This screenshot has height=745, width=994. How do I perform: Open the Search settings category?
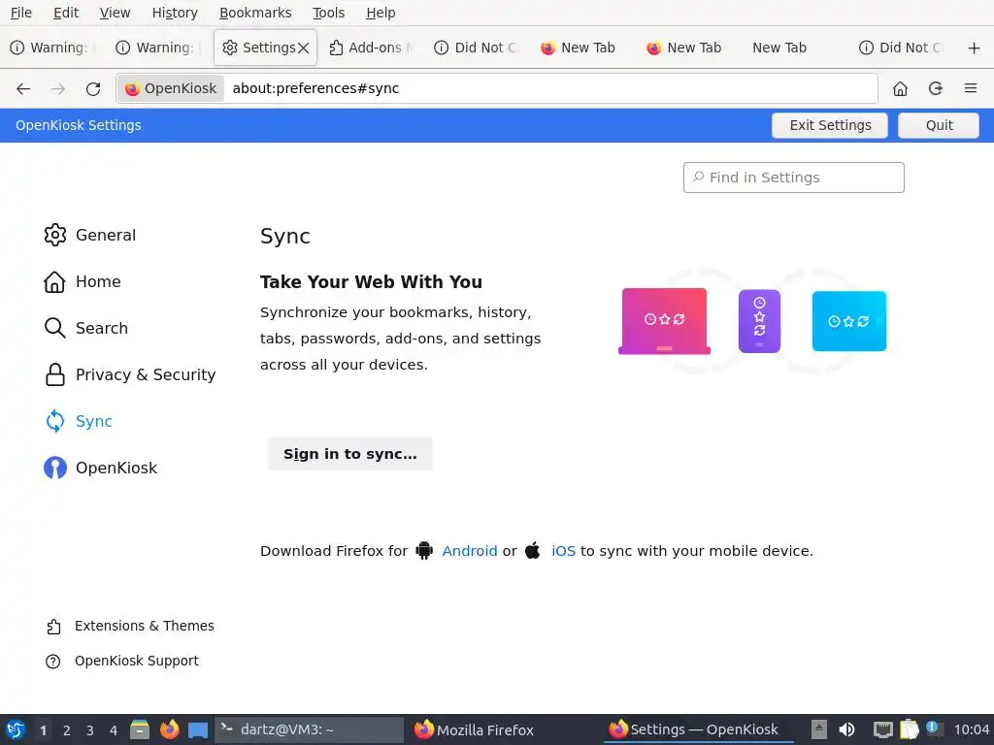86,328
